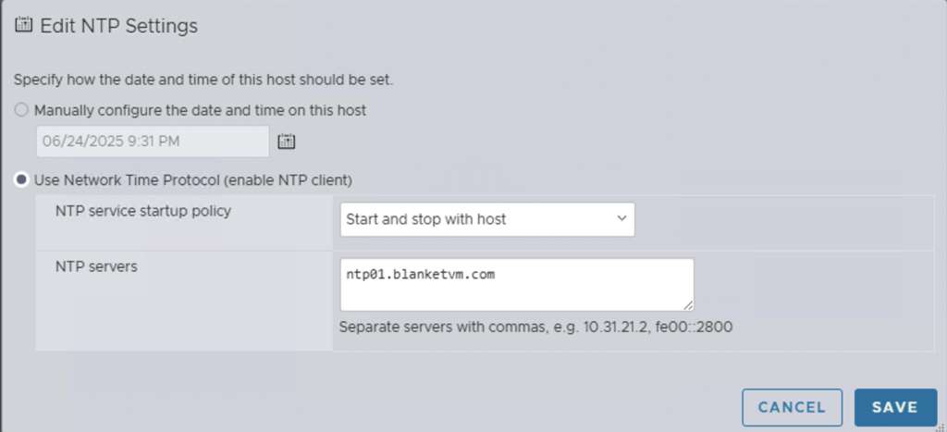947x432 pixels.
Task: Select the manual date and time radio button
Action: [x=21, y=110]
